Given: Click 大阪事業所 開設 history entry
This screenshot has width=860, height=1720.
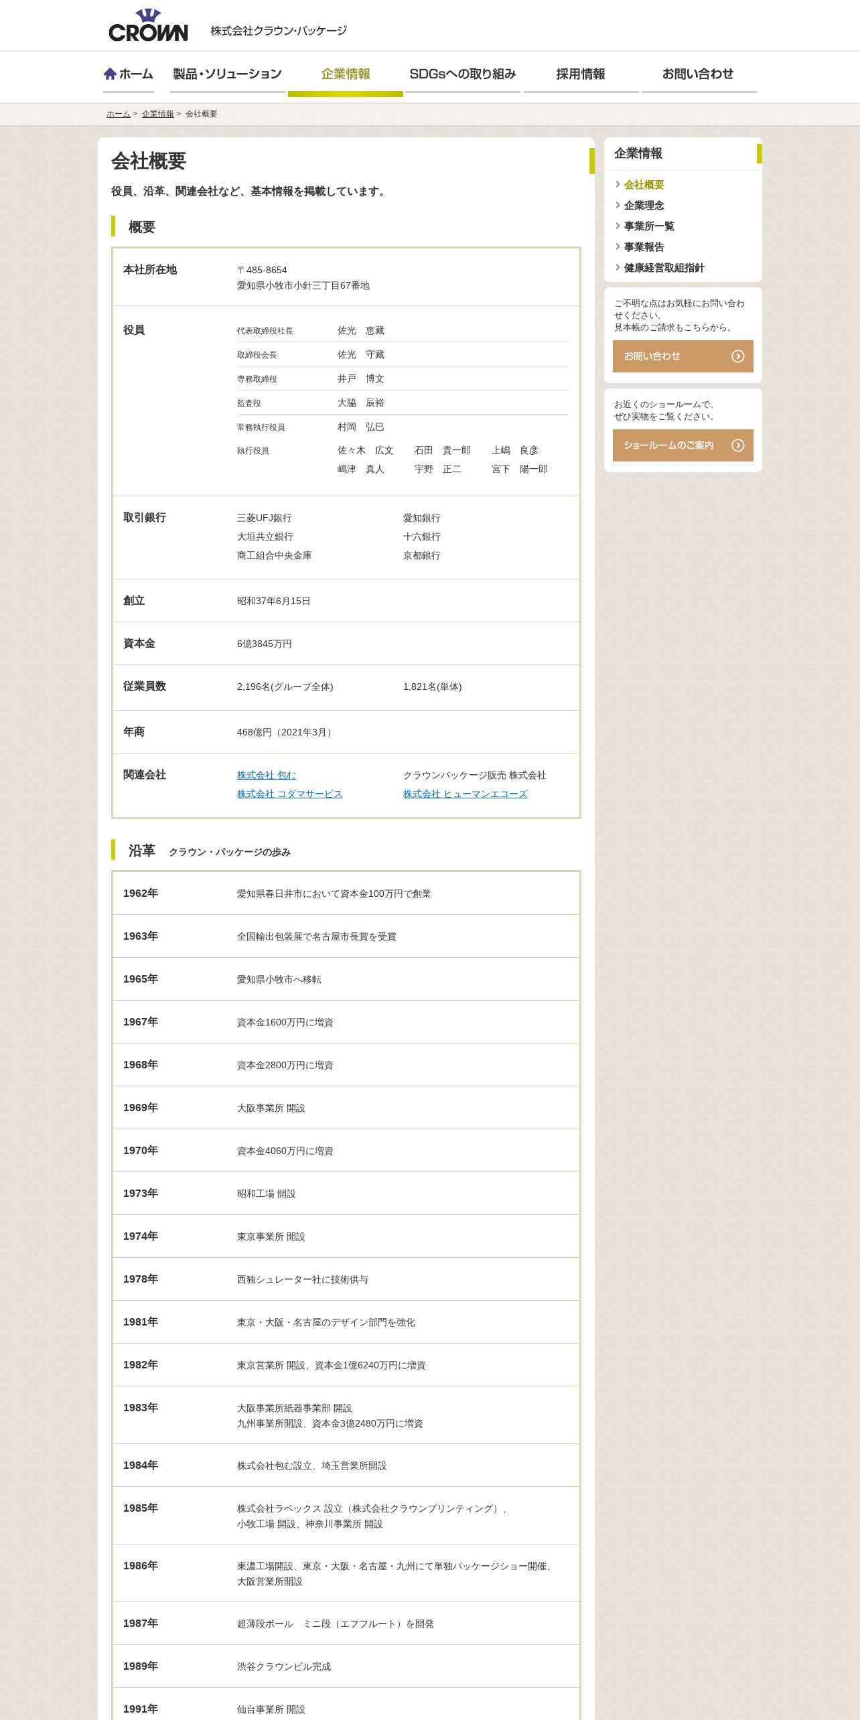Looking at the screenshot, I should click(271, 1108).
